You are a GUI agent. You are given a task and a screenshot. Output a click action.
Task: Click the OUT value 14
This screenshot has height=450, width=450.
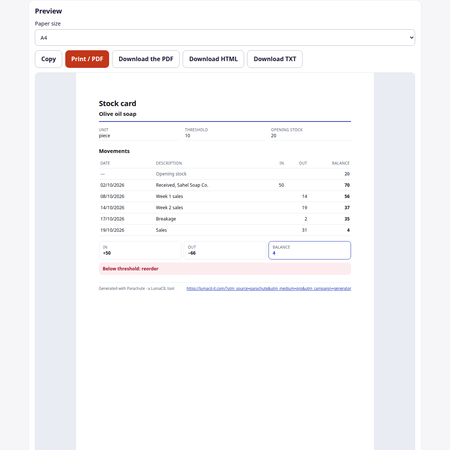(x=304, y=196)
